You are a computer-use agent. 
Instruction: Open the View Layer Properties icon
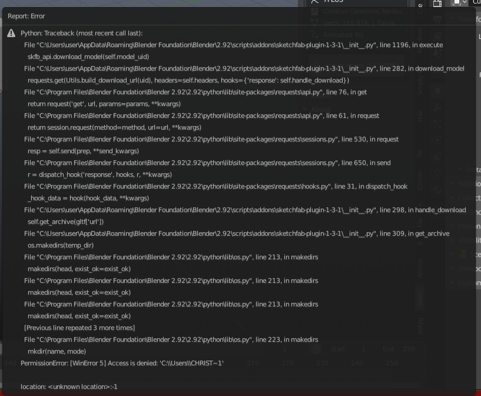437,35
